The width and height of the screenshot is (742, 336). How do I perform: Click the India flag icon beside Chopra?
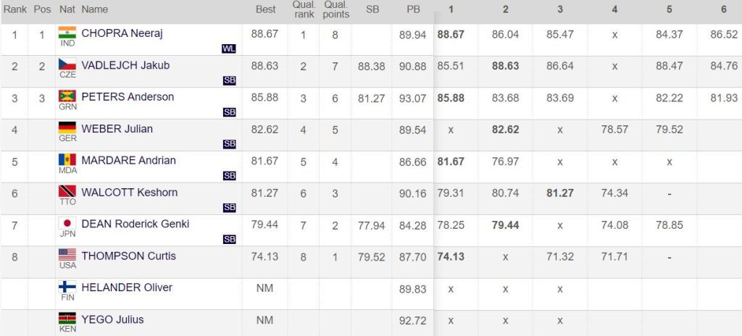pyautogui.click(x=67, y=32)
